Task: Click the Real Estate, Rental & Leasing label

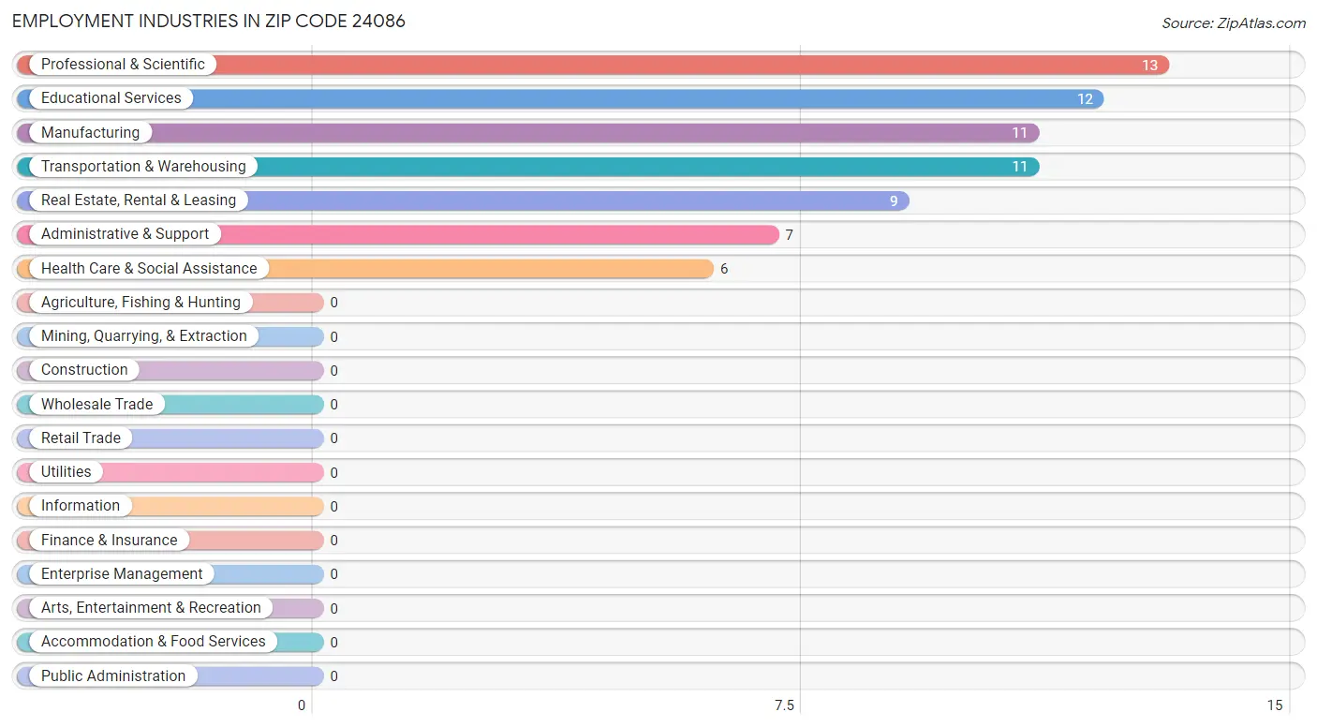Action: (x=139, y=200)
